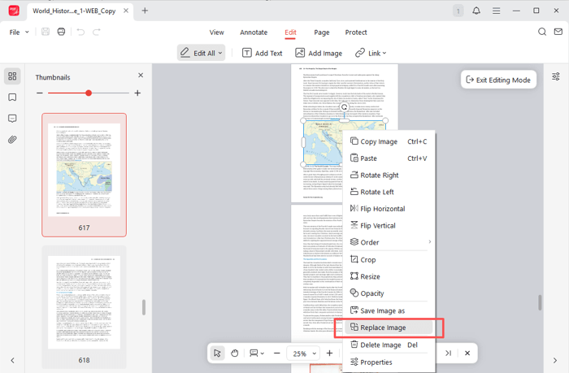Viewport: 569px width, 373px height.
Task: Decrease thumbnail size minus icon
Action: click(40, 93)
